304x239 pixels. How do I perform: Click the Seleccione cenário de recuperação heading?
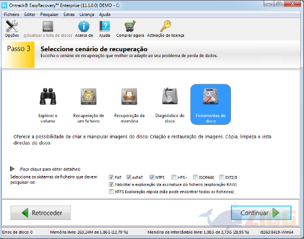(x=94, y=49)
